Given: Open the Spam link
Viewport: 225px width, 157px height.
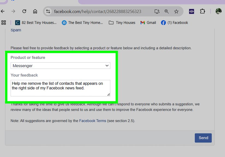Looking at the screenshot, I should point(16,30).
